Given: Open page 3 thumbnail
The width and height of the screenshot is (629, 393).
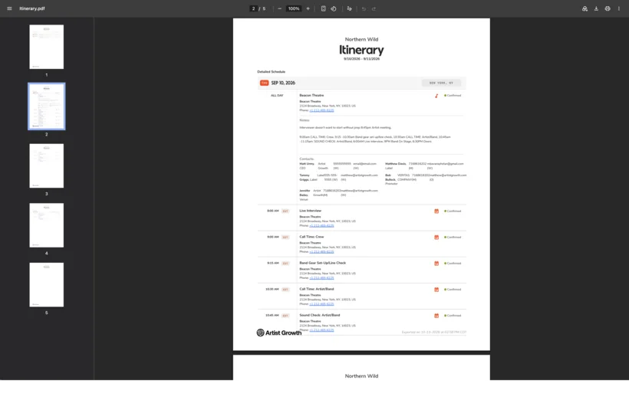Looking at the screenshot, I should [x=47, y=165].
